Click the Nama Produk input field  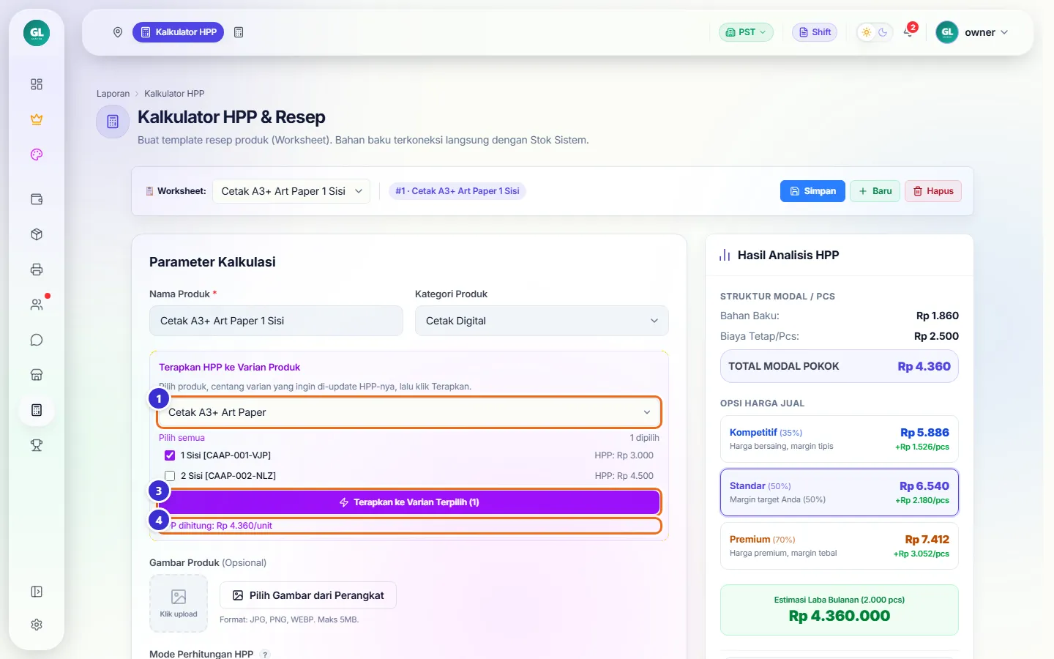tap(276, 321)
